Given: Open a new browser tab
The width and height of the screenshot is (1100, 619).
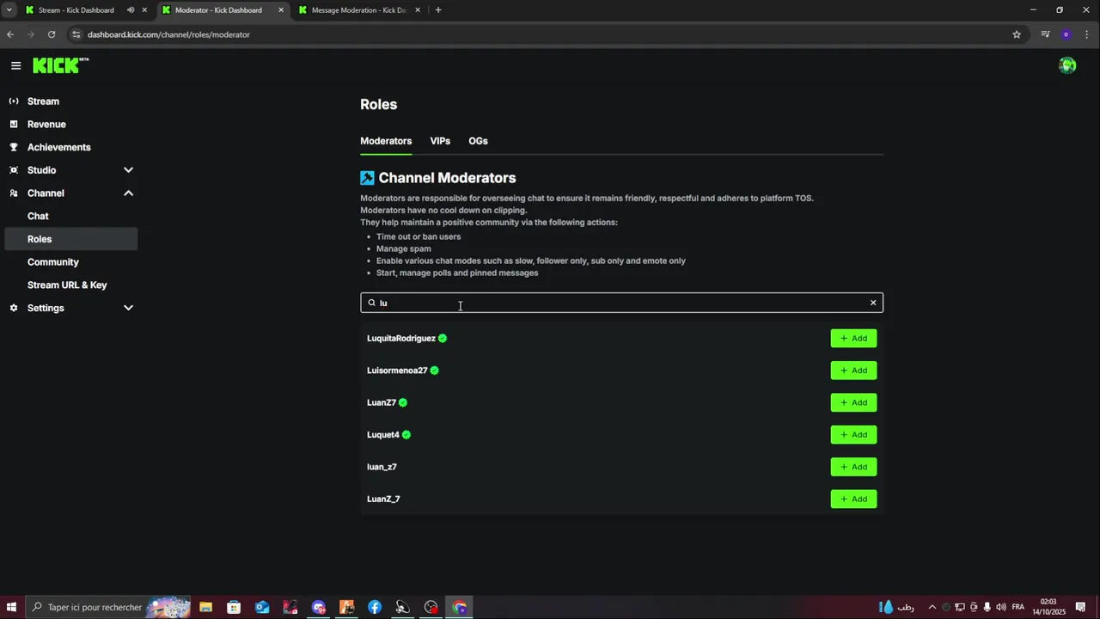Looking at the screenshot, I should [x=438, y=10].
